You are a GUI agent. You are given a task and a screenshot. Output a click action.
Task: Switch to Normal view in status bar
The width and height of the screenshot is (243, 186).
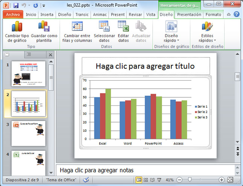139,180
